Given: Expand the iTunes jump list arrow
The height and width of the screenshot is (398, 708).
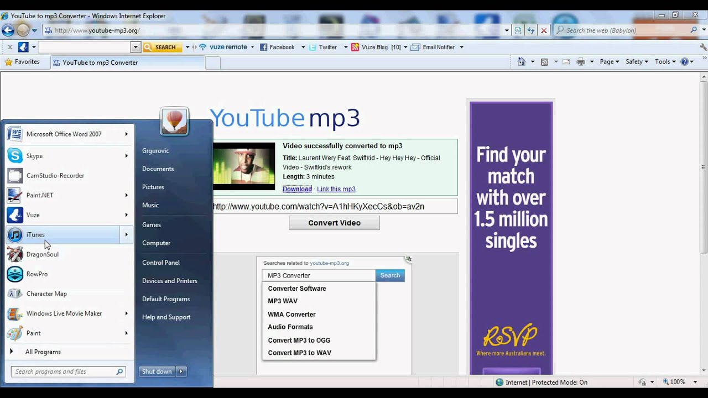Looking at the screenshot, I should (x=126, y=235).
